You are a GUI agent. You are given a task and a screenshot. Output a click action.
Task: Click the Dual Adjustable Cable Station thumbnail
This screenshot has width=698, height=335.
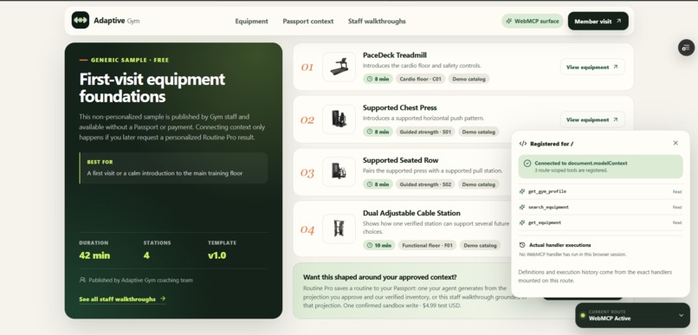pos(339,229)
